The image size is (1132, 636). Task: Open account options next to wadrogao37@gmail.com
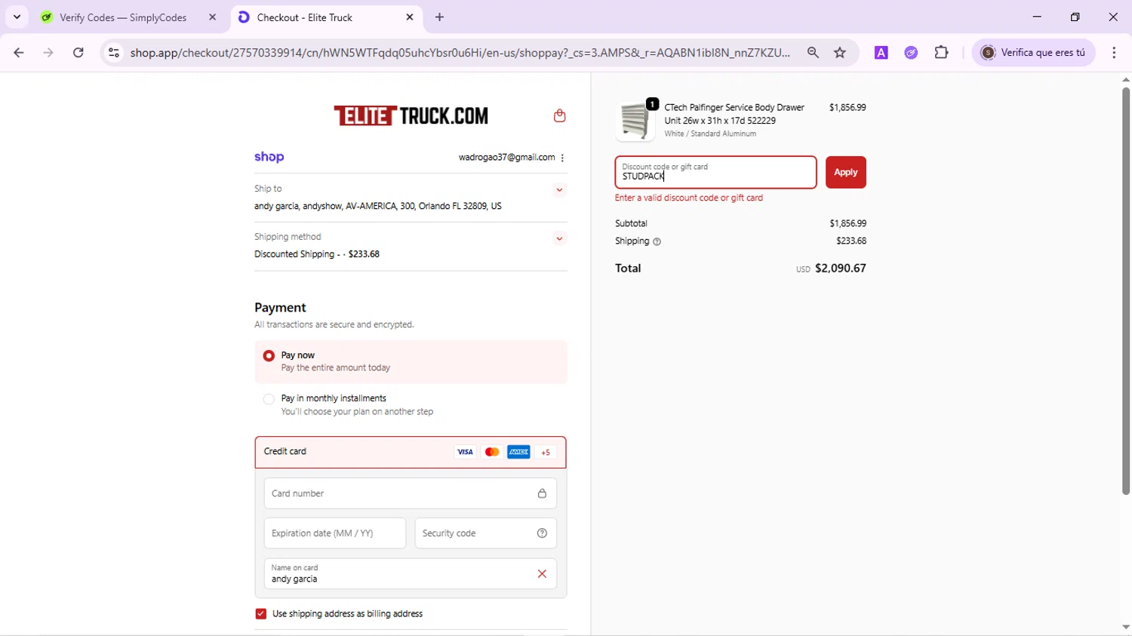[x=563, y=158]
